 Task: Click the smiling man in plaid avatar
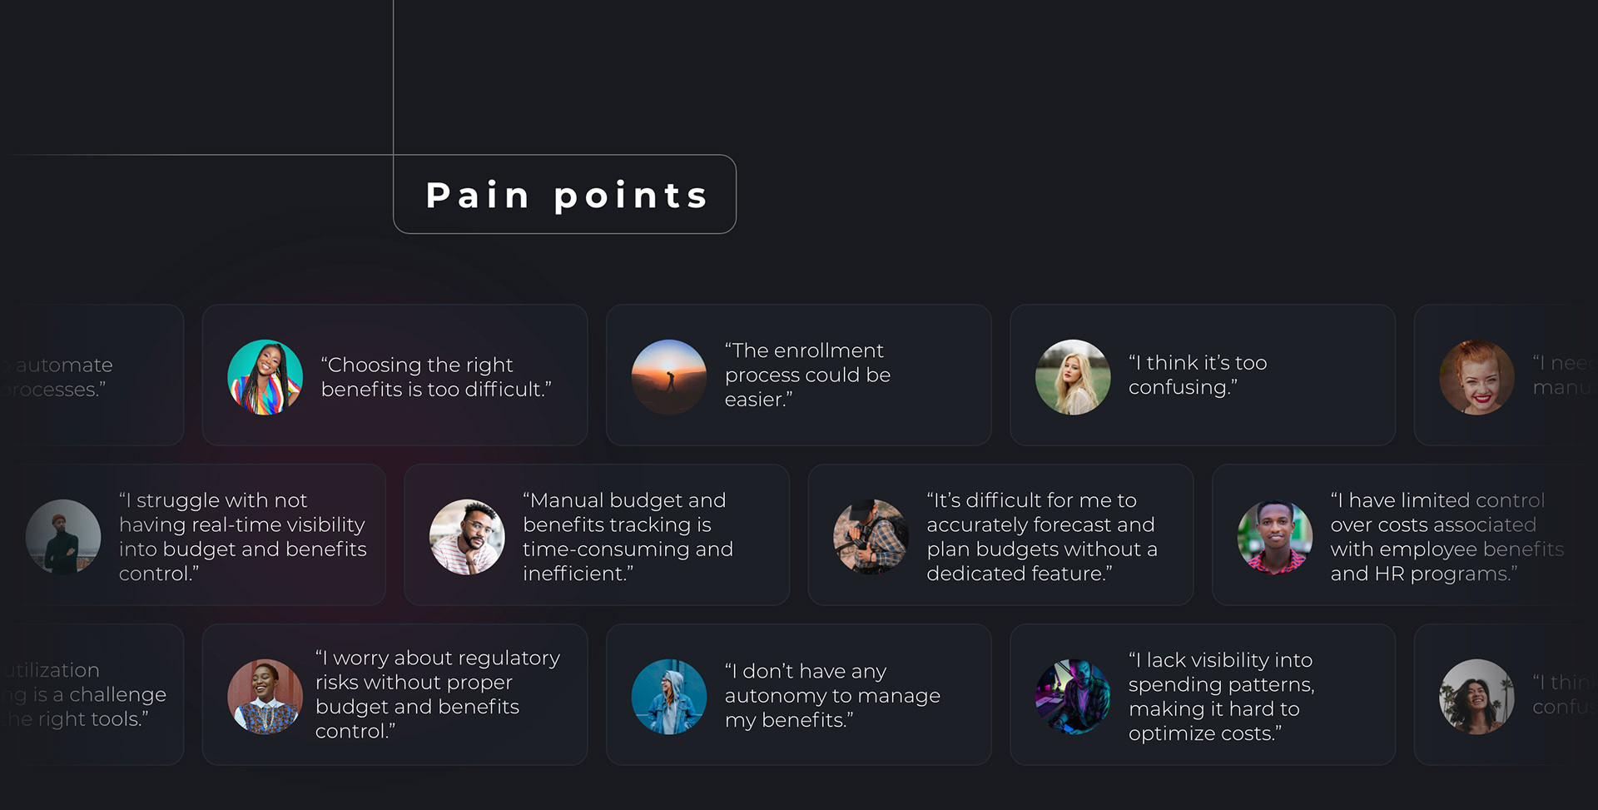point(1275,537)
